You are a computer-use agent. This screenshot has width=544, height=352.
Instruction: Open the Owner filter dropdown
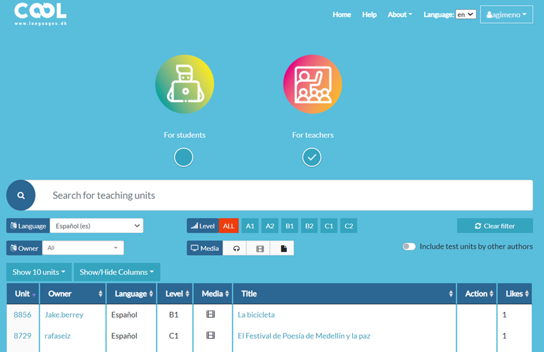[x=82, y=248]
